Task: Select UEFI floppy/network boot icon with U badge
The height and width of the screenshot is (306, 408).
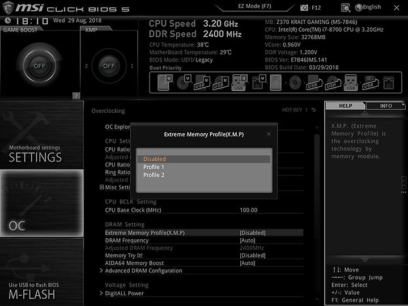Action: [x=258, y=82]
